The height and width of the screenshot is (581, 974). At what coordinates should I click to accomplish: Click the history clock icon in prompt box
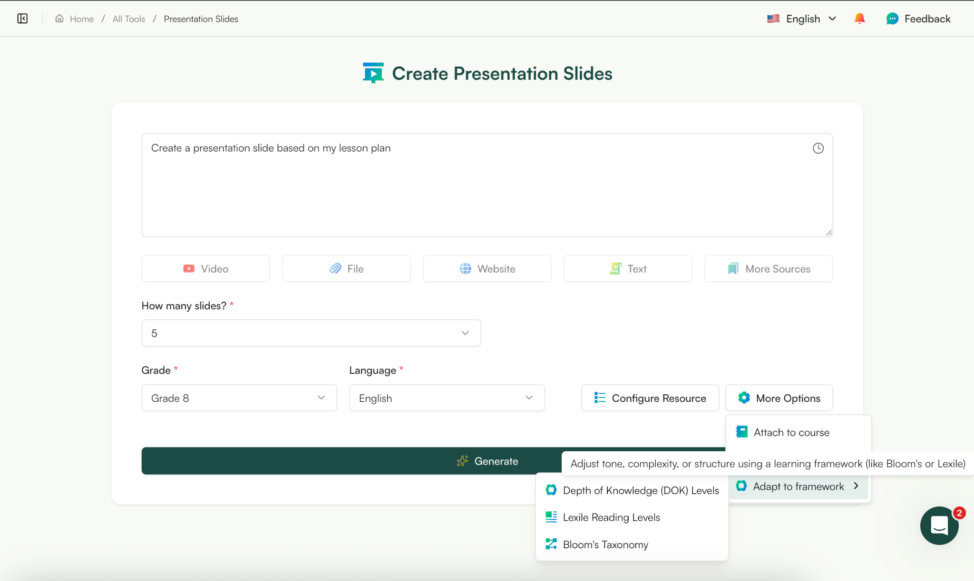(818, 148)
